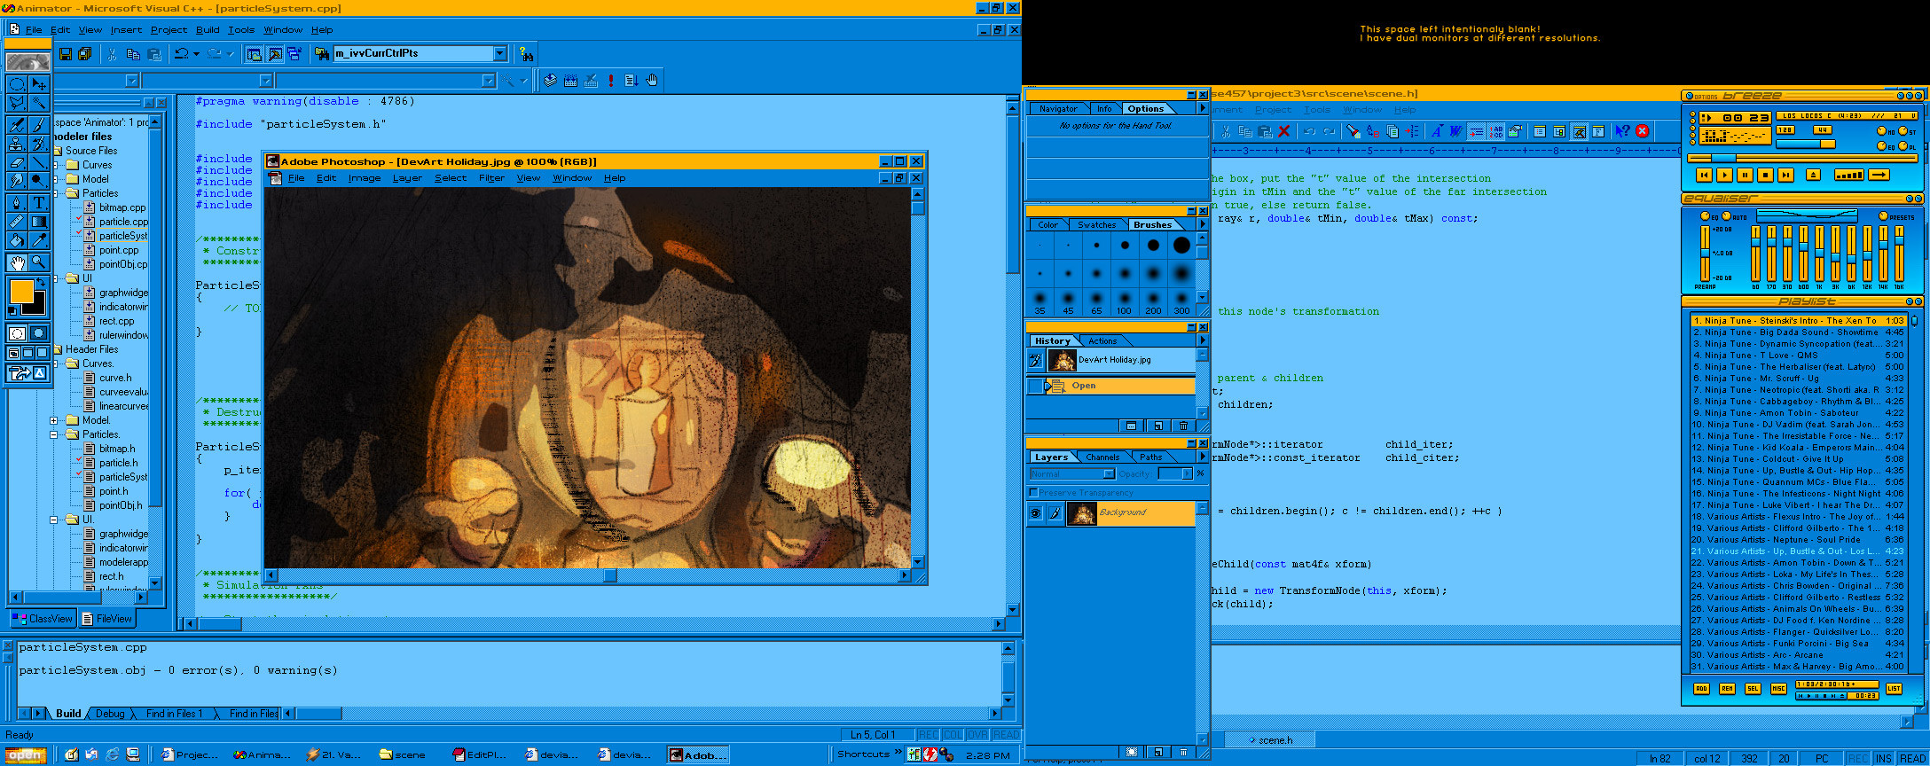Image resolution: width=1930 pixels, height=766 pixels.
Task: Open the History palette flyout menu arrow
Action: click(1203, 340)
